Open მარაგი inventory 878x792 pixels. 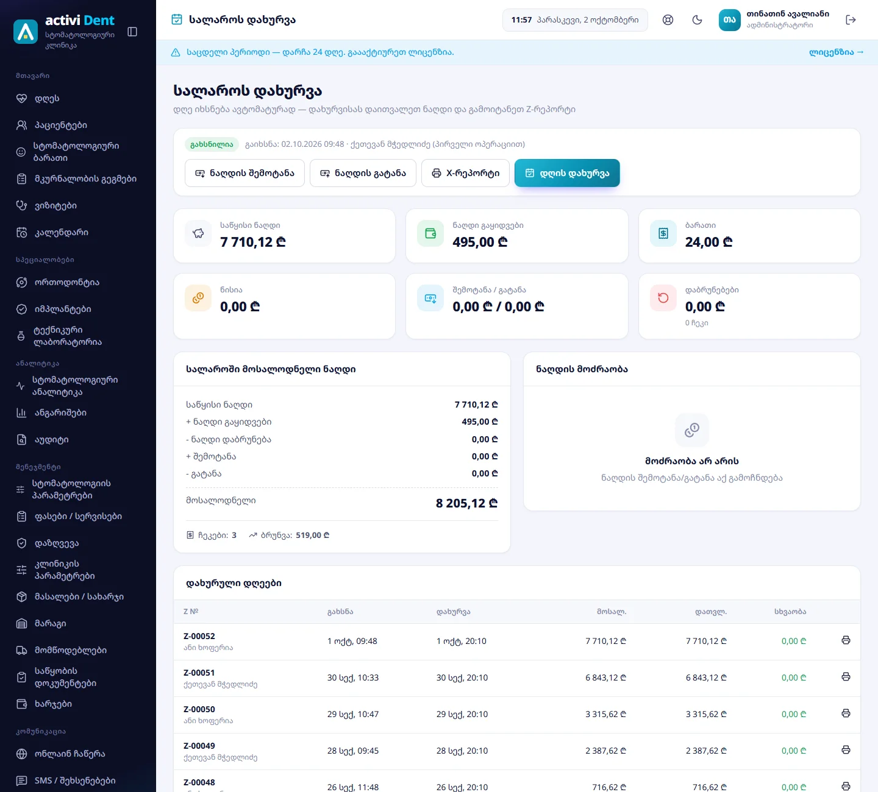click(78, 623)
